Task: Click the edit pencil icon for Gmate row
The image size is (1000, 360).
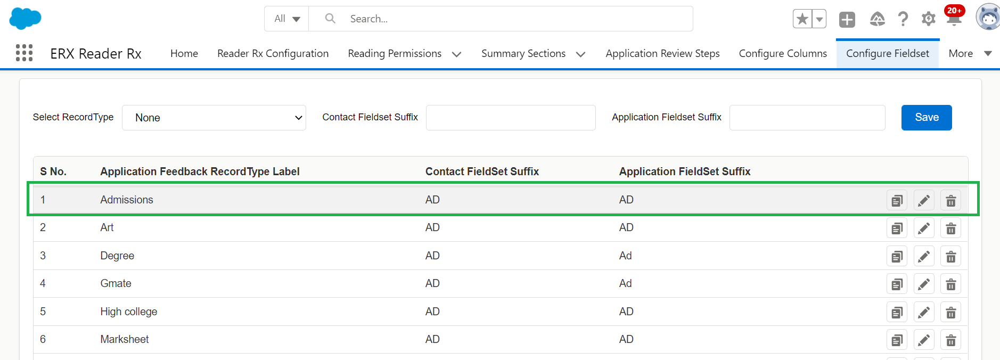Action: click(924, 284)
